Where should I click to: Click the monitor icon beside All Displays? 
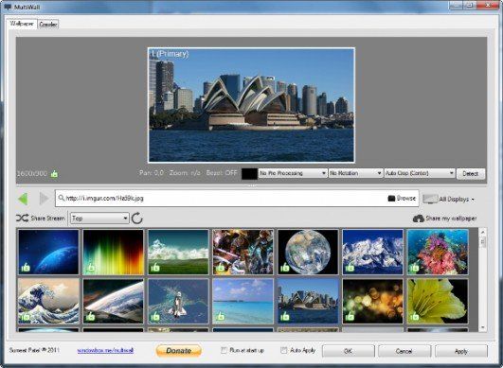(430, 199)
